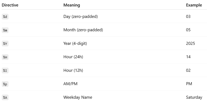Select the %m directive code tag
Image resolution: width=207 pixels, height=104 pixels.
[x=5, y=30]
